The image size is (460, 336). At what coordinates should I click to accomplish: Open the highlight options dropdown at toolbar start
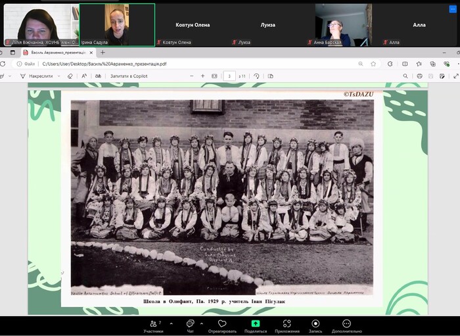(10, 76)
